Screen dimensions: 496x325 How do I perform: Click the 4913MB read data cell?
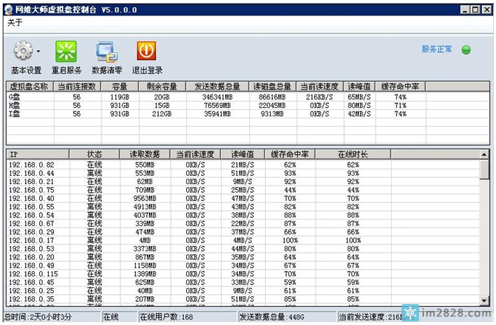(x=145, y=207)
